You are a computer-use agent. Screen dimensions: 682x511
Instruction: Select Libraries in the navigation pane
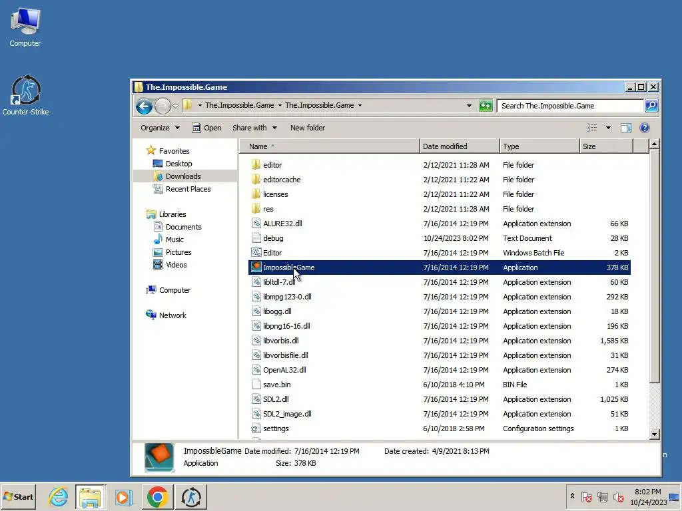(166, 214)
